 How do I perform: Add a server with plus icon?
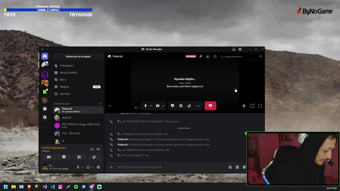coord(45,109)
